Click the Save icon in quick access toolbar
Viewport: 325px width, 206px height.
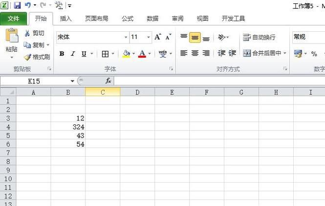click(x=17, y=5)
